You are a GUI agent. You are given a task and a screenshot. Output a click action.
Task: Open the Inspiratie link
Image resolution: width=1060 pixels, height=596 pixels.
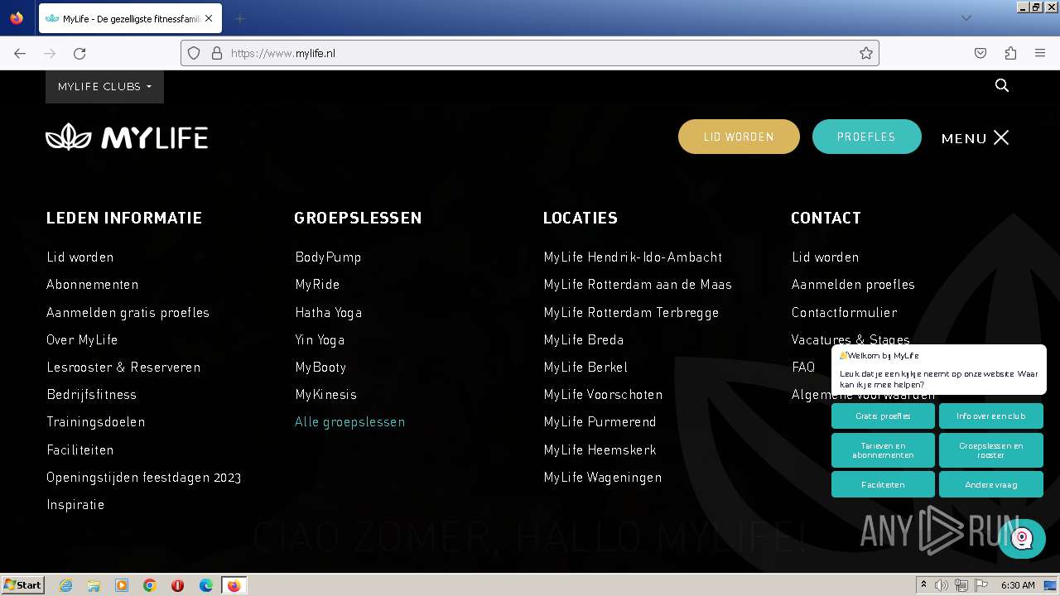coord(75,504)
